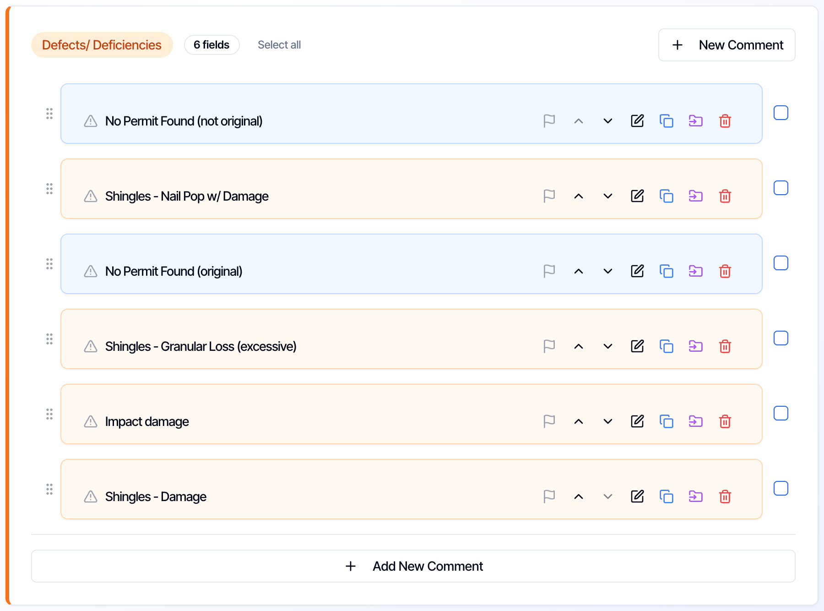Screen dimensions: 824x611
Task: Move No Permit Found (original) down
Action: [x=608, y=271]
